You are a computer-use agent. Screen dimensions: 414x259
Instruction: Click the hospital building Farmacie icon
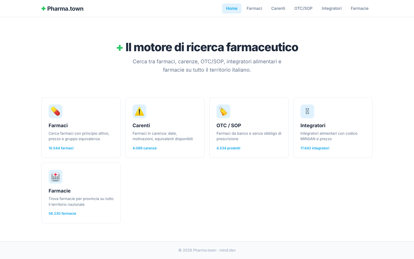coord(55,177)
